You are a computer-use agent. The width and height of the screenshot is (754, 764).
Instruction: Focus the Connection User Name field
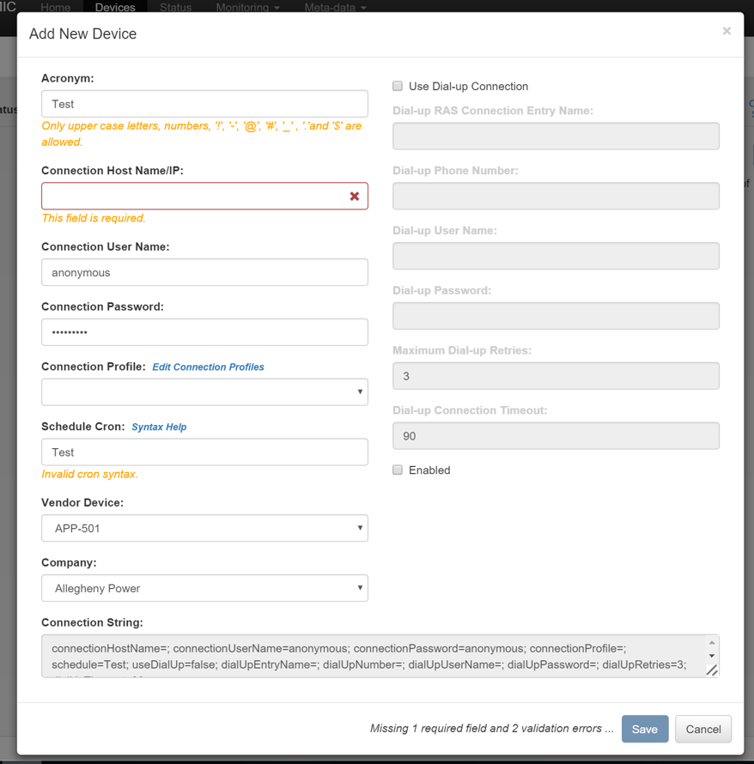tap(204, 272)
